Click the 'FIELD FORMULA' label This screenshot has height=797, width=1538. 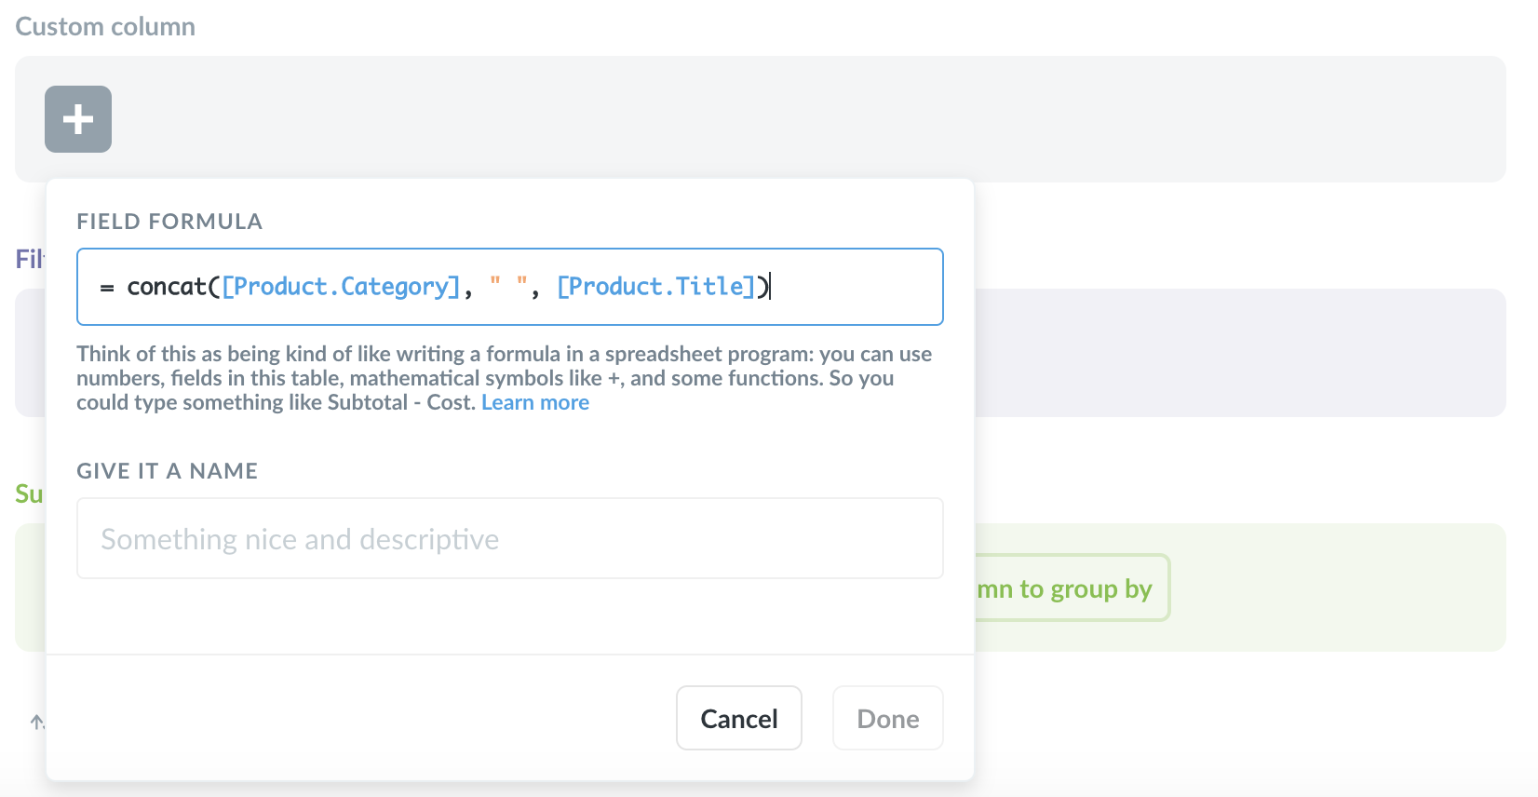click(x=169, y=222)
